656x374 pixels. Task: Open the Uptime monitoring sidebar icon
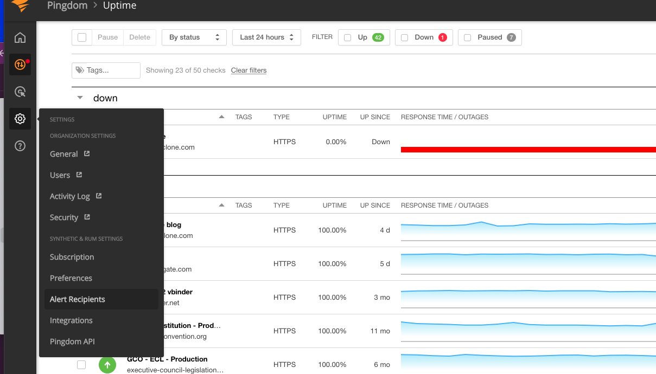[x=20, y=65]
